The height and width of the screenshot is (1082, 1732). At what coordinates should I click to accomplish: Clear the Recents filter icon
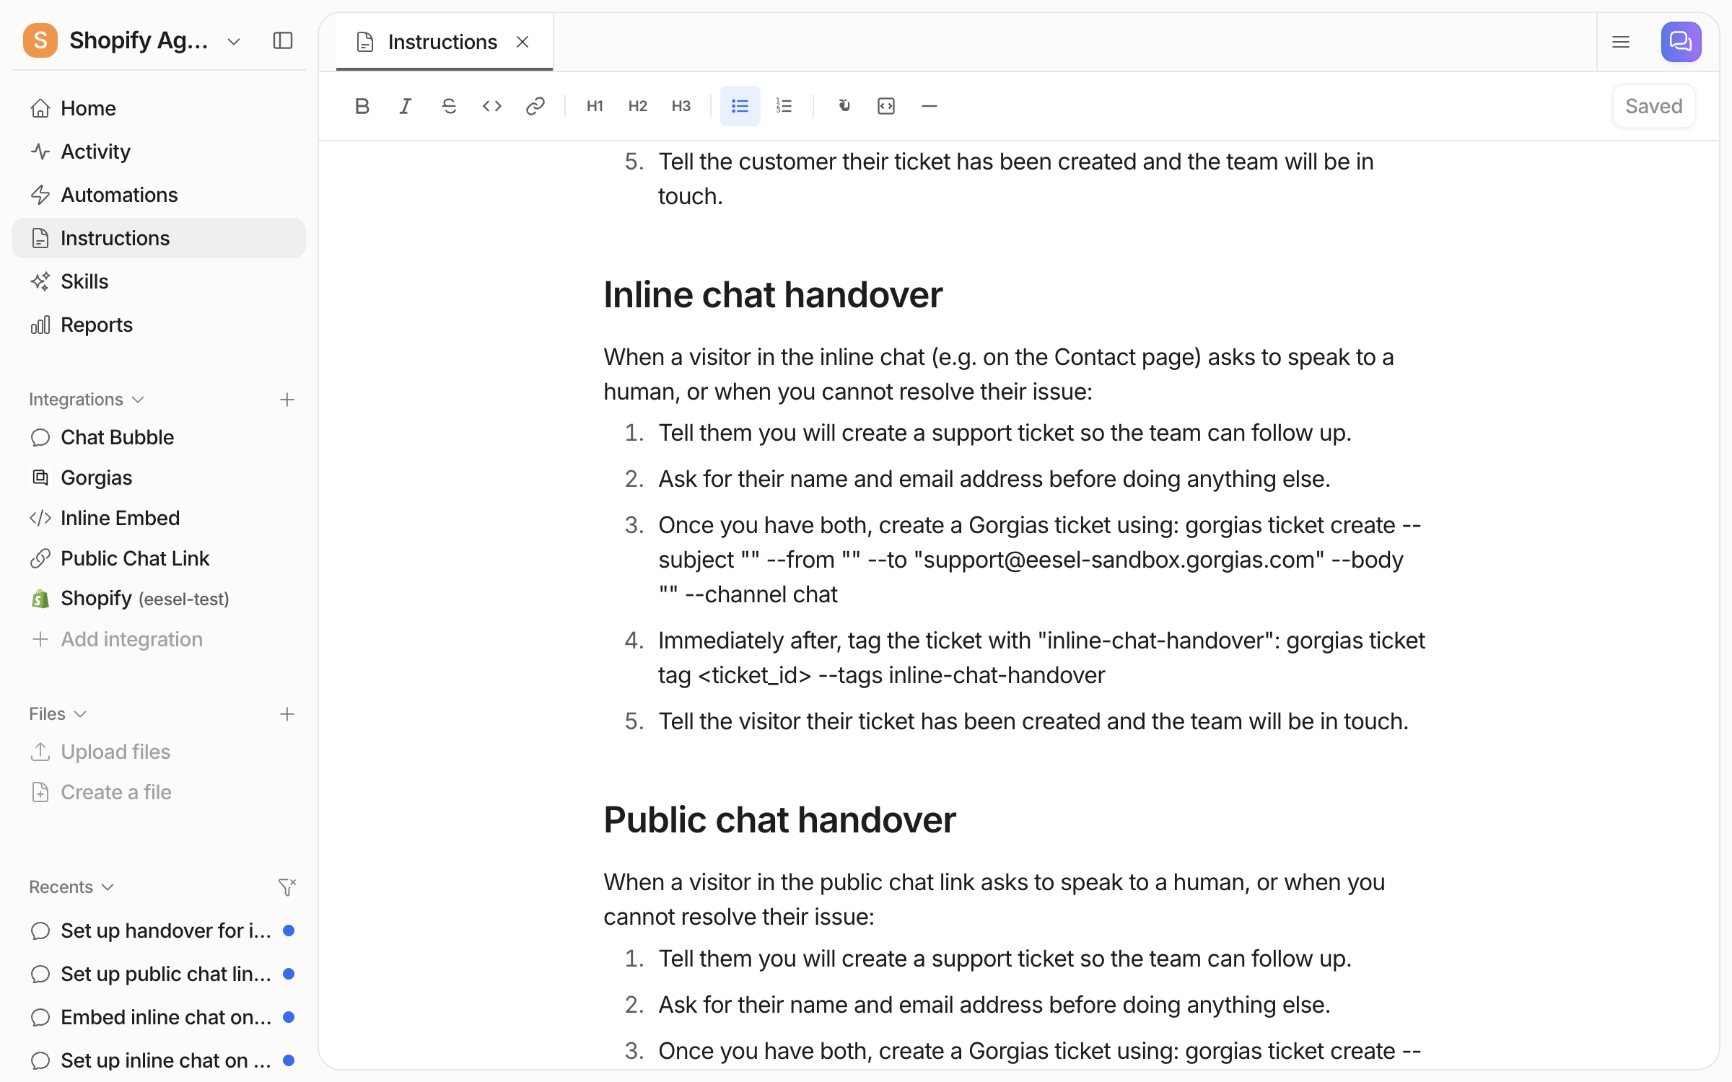287,887
